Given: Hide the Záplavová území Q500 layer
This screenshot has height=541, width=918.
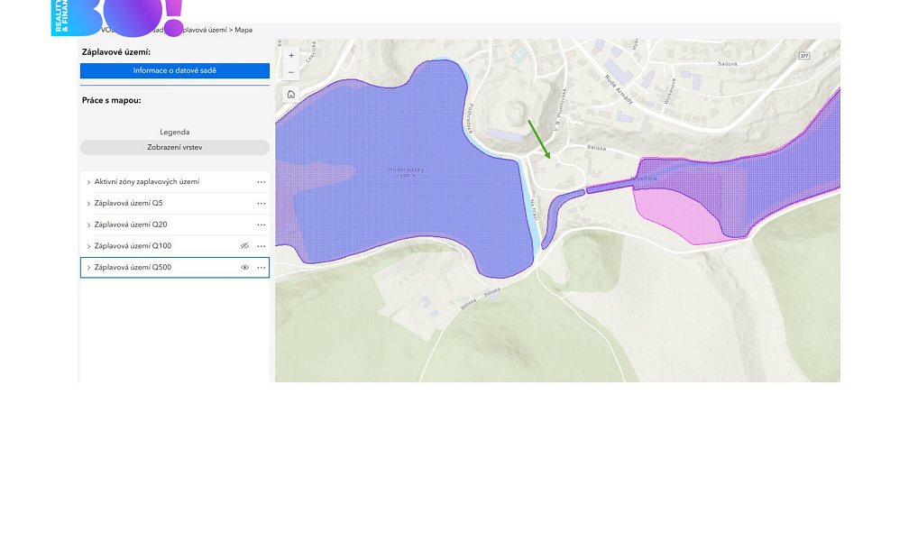Looking at the screenshot, I should coord(244,268).
